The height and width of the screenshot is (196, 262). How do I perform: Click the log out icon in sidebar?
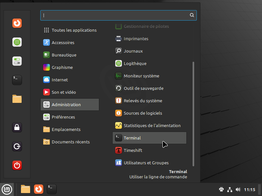point(17,146)
